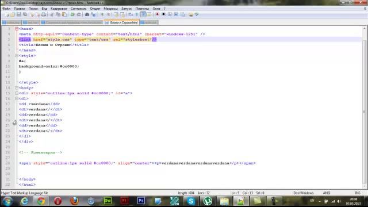Viewport: 368px width, 207px height.
Task: Toggle synchronized vertical scrolling
Action: [116, 14]
